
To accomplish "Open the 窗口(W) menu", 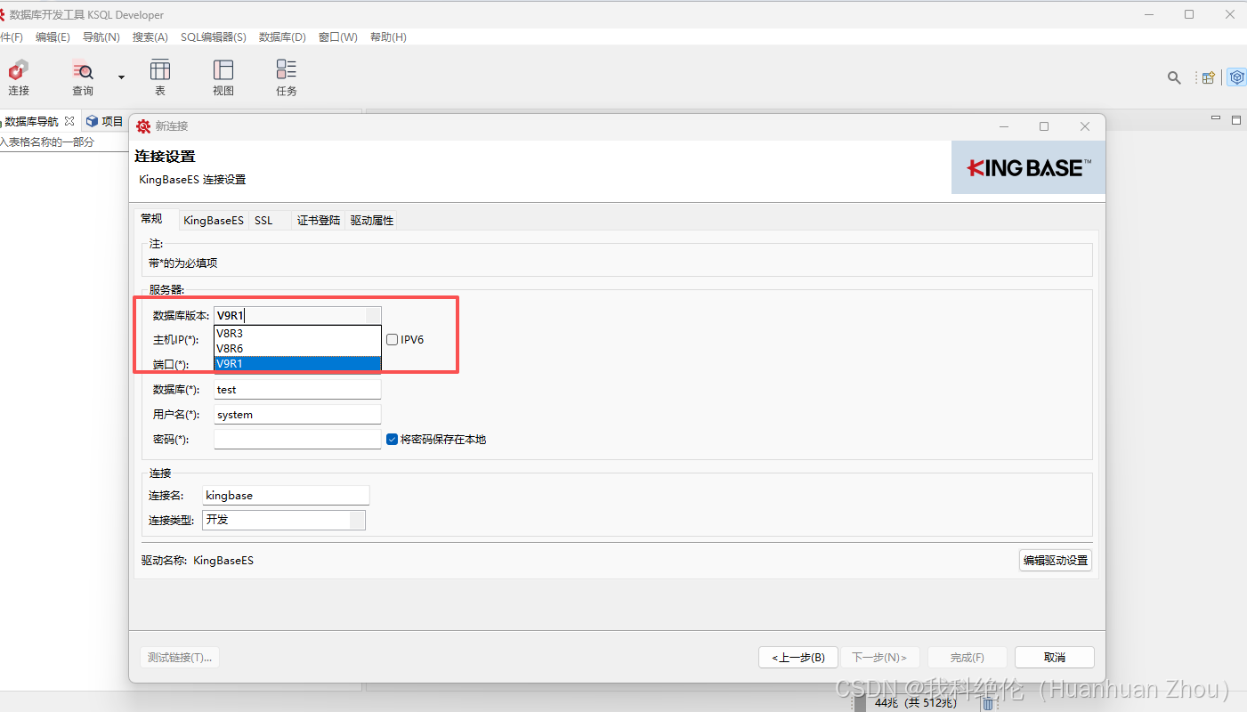I will 338,37.
